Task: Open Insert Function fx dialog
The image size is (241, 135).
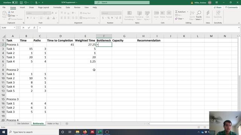Action: pyautogui.click(x=34, y=28)
